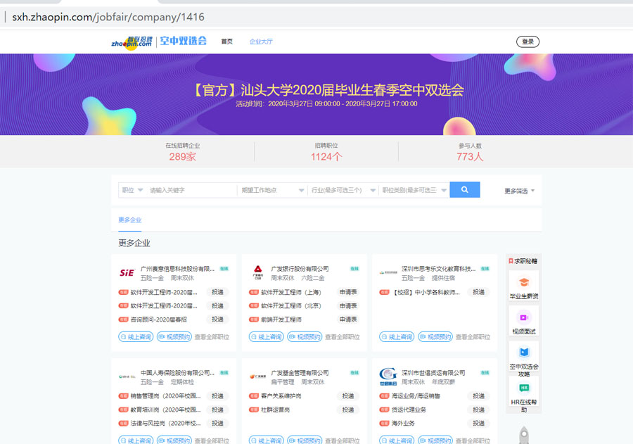Click the 广发基金 company logo
Viewport: 633px width, 444px height.
click(257, 376)
